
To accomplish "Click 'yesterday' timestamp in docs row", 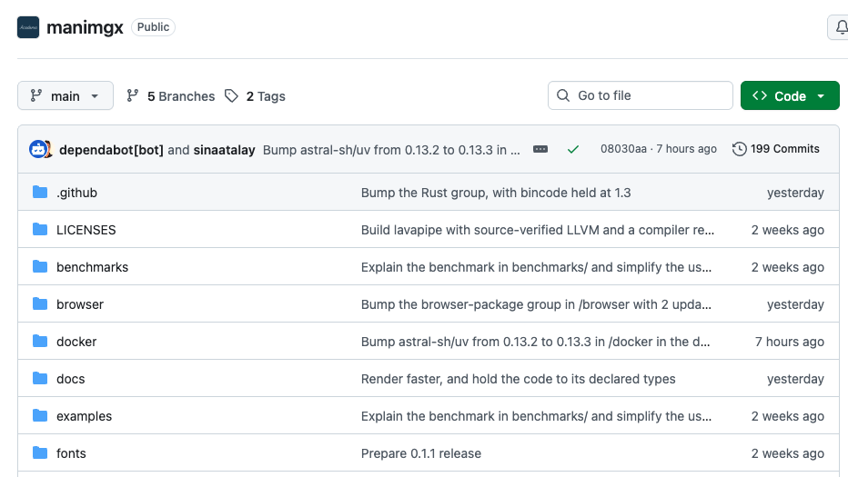I will tap(795, 379).
